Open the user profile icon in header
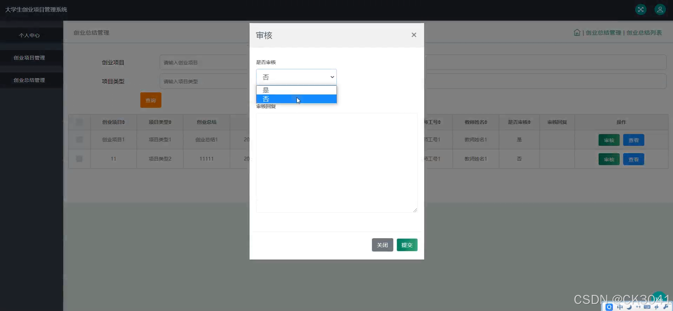The width and height of the screenshot is (673, 311). (x=660, y=9)
